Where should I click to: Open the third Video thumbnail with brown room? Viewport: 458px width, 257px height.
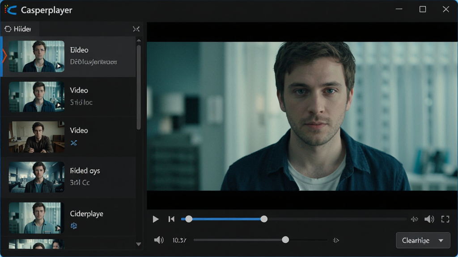click(37, 137)
